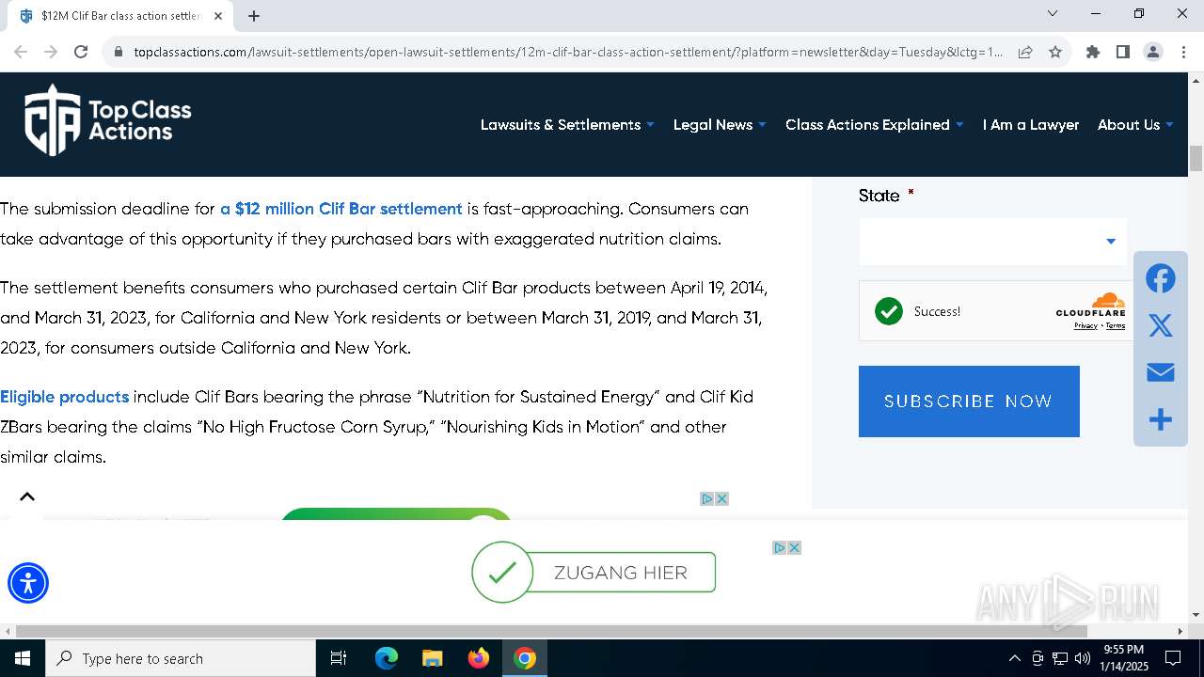Launch Microsoft Edge from taskbar
This screenshot has width=1204, height=677.
coord(387,658)
